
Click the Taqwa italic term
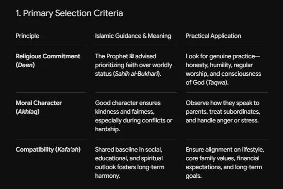(217, 83)
